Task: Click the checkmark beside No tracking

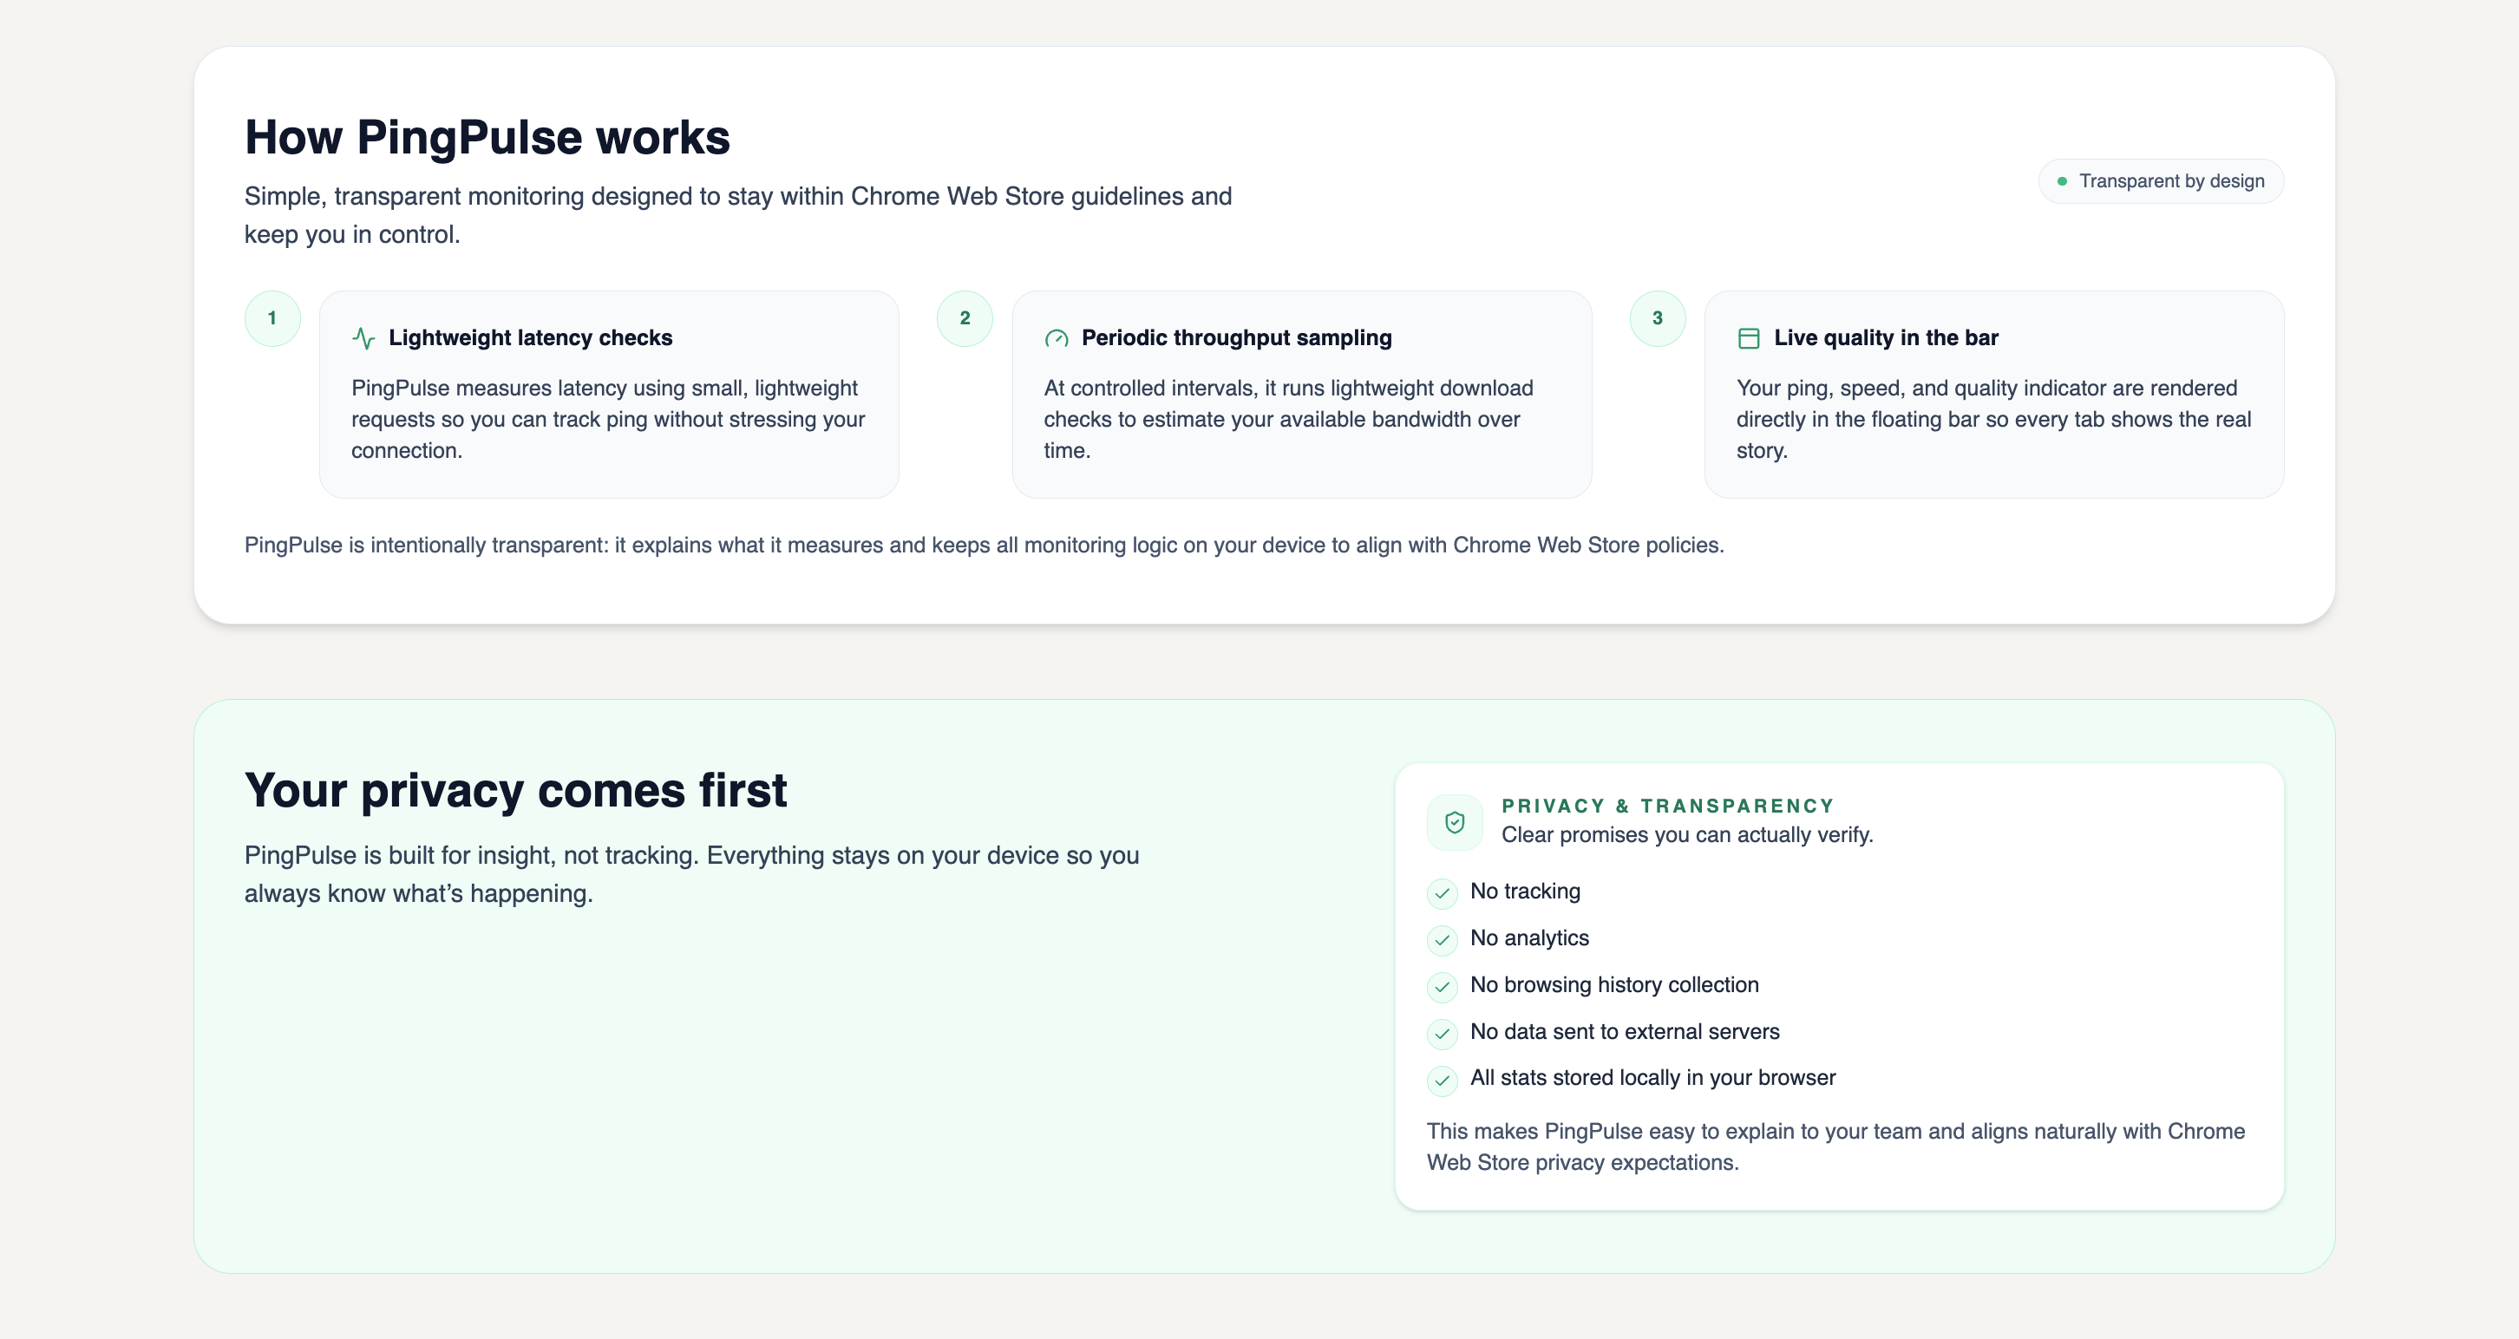Action: pyautogui.click(x=1442, y=892)
